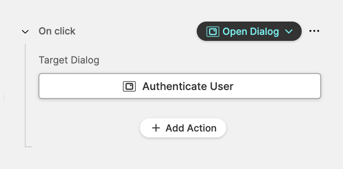Screen dimensions: 343x169
Task: Click the On click event label
Action: tap(57, 31)
